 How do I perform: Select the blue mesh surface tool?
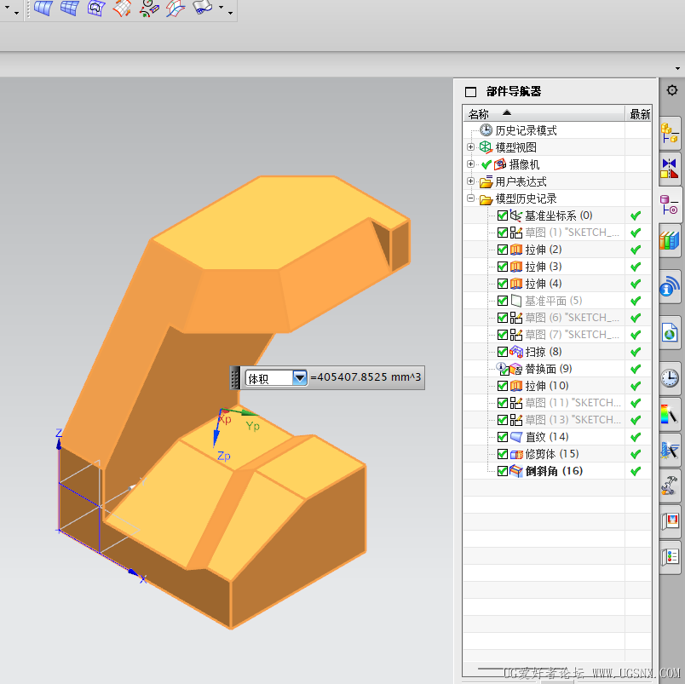click(70, 8)
